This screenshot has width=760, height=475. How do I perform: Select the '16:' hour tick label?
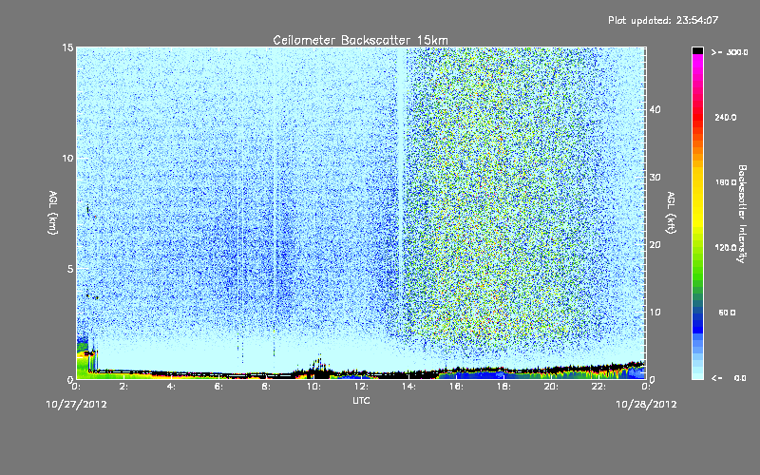coord(456,387)
